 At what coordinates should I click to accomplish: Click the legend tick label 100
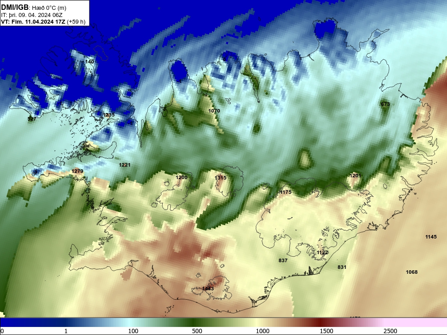[133, 331]
